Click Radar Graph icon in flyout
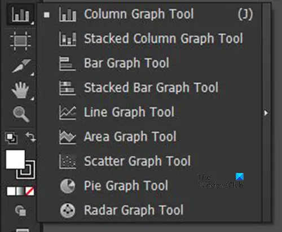The height and width of the screenshot is (232, 282). [68, 211]
